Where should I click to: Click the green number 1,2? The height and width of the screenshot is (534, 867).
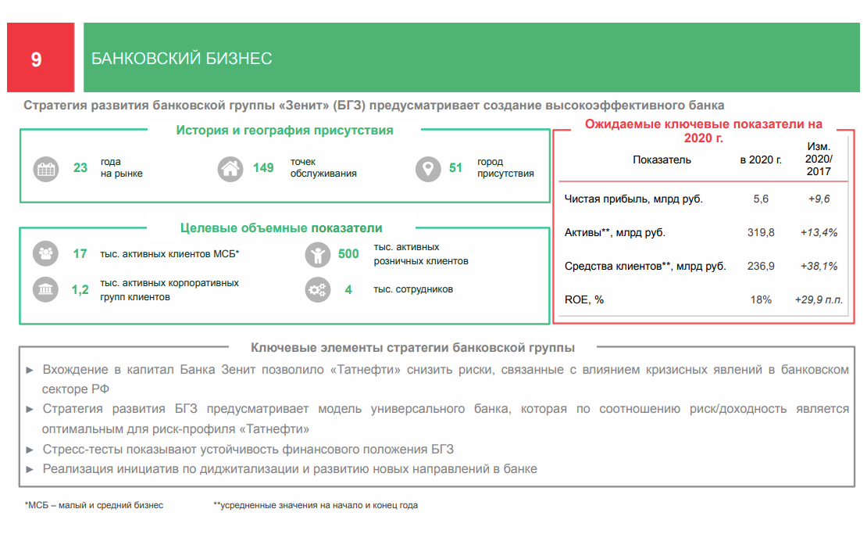point(80,289)
